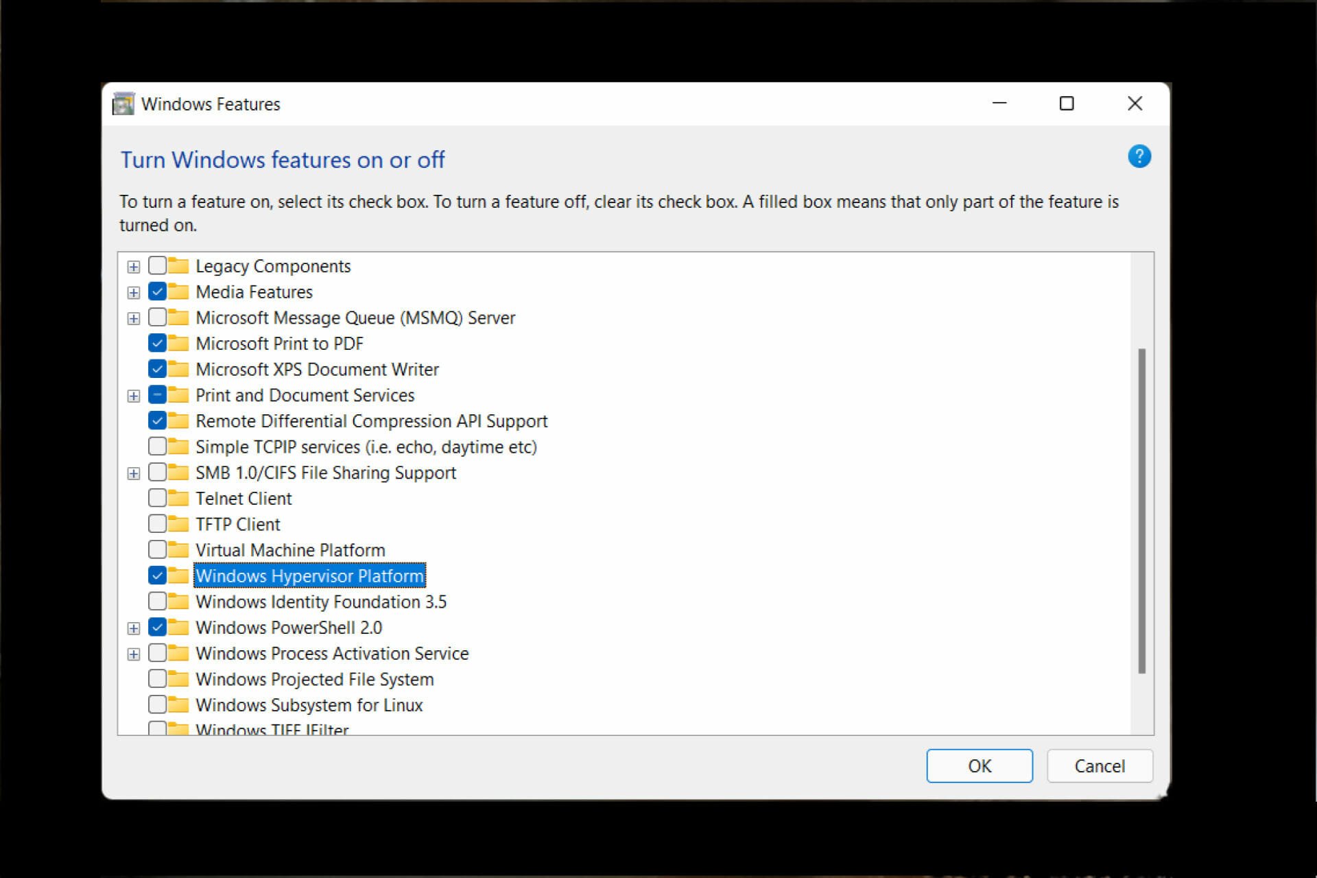Select the TFTP Client label
The width and height of the screenshot is (1317, 878).
tap(238, 524)
